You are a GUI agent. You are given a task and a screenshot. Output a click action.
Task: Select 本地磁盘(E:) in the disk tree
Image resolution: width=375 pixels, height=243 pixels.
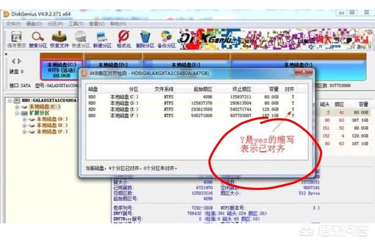52,125
